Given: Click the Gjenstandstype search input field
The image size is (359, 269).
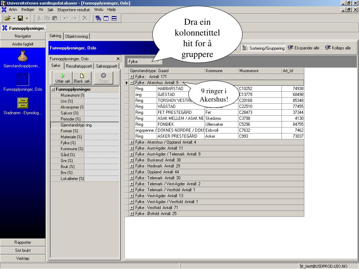Looking at the screenshot, I should click(x=102, y=125).
